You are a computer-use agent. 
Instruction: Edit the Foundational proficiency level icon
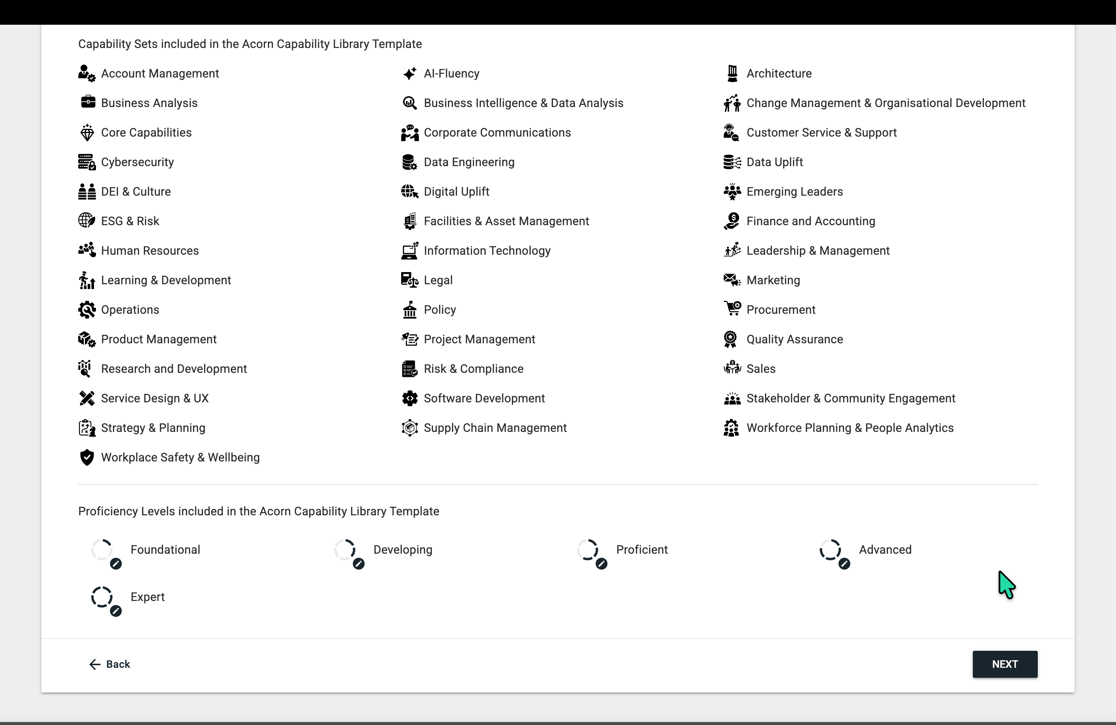coord(116,564)
